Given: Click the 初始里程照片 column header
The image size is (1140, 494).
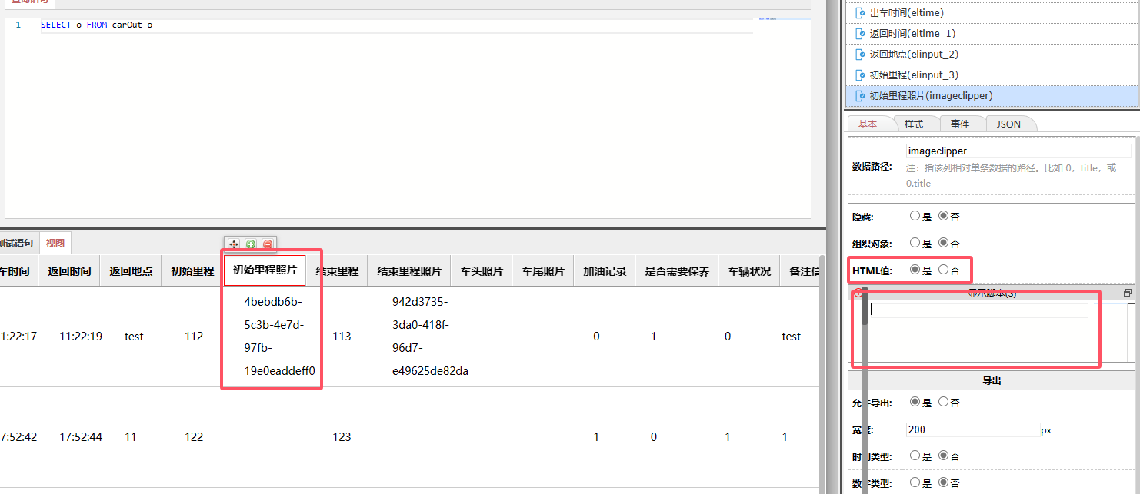Looking at the screenshot, I should point(265,270).
